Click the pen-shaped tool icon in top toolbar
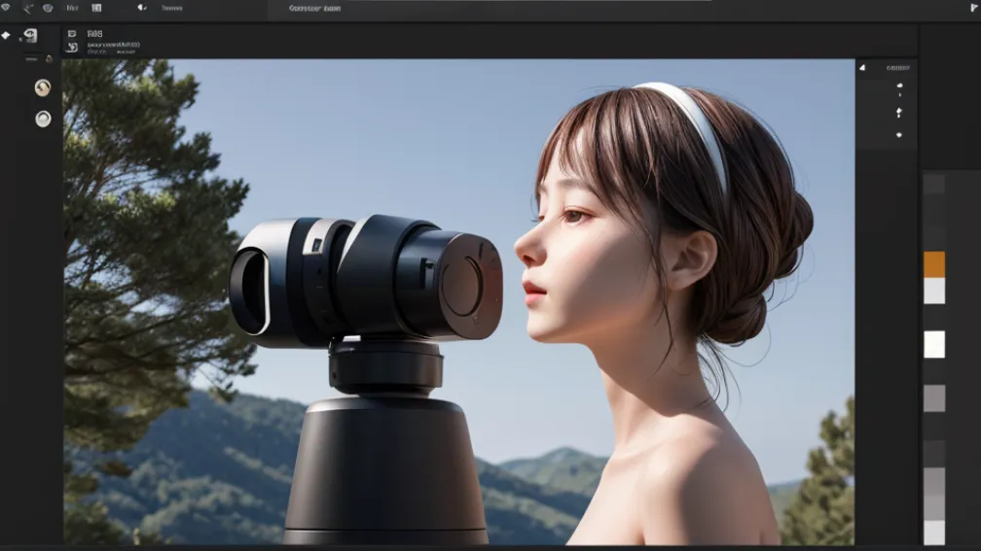This screenshot has height=551, width=981. click(x=28, y=8)
